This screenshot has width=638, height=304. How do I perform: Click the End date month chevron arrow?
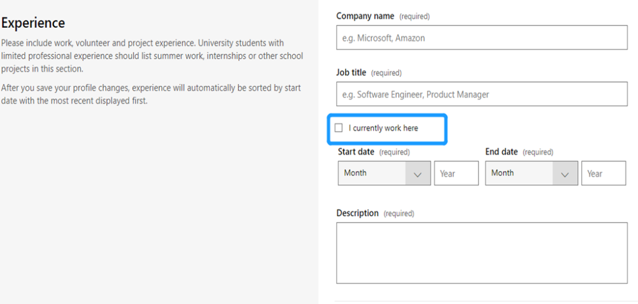point(565,174)
